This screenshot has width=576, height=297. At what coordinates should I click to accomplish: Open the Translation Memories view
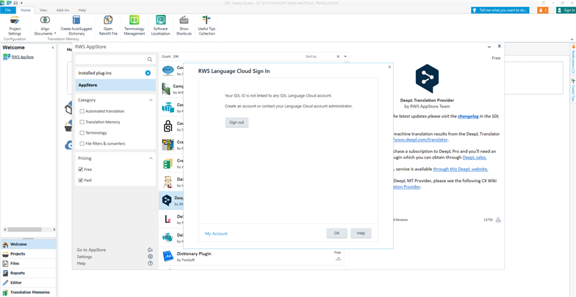pos(28,293)
